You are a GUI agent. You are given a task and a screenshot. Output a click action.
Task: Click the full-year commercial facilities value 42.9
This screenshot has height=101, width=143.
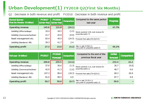pyautogui.click(x=47, y=69)
